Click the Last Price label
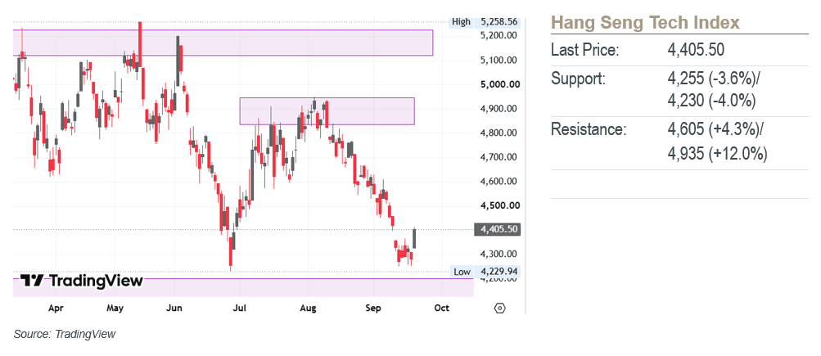 (585, 50)
